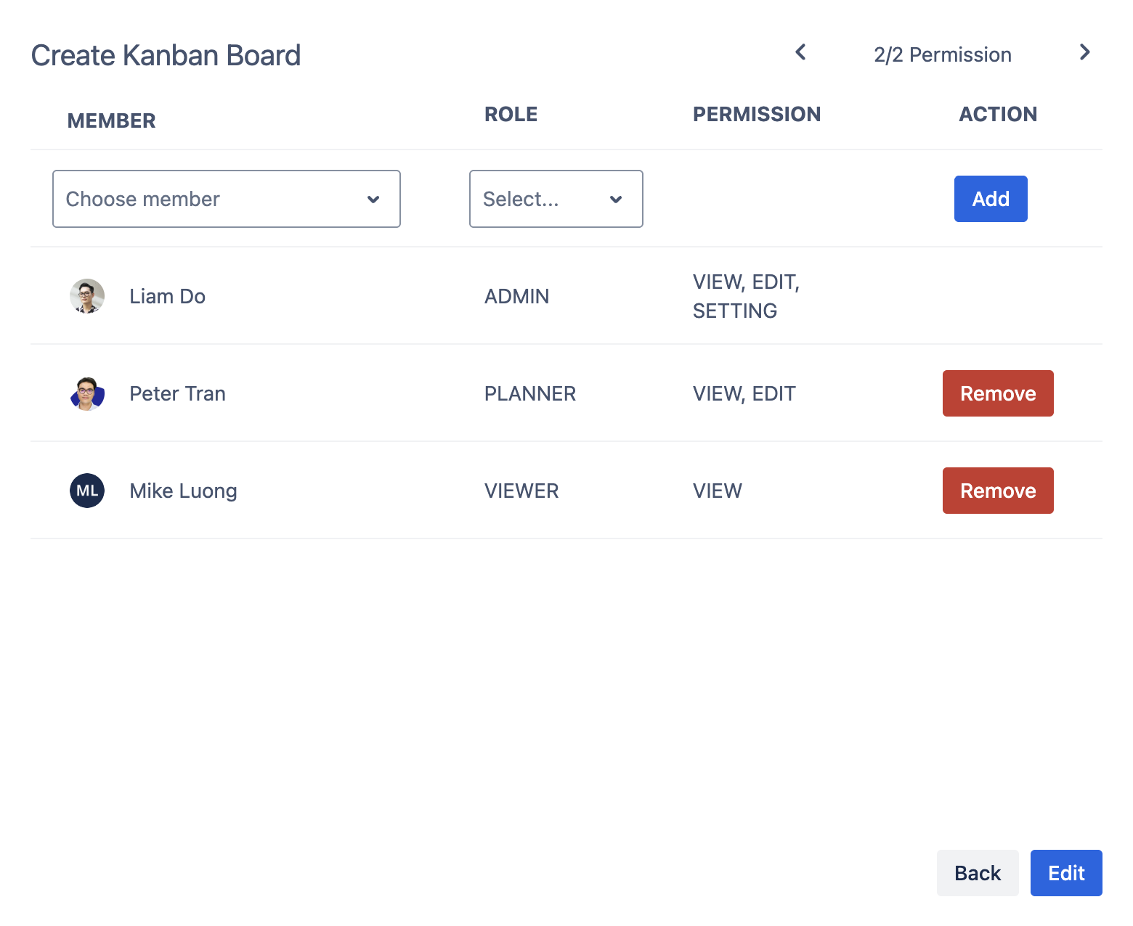Click the role Select dropdown arrow
This screenshot has height=926, width=1133.
click(x=616, y=200)
